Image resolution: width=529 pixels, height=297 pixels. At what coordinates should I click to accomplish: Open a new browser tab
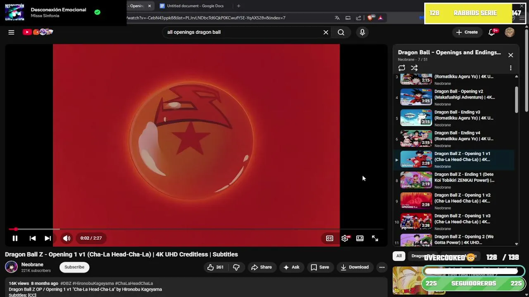(x=238, y=6)
